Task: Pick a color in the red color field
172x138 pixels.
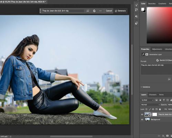Action: click(x=159, y=25)
